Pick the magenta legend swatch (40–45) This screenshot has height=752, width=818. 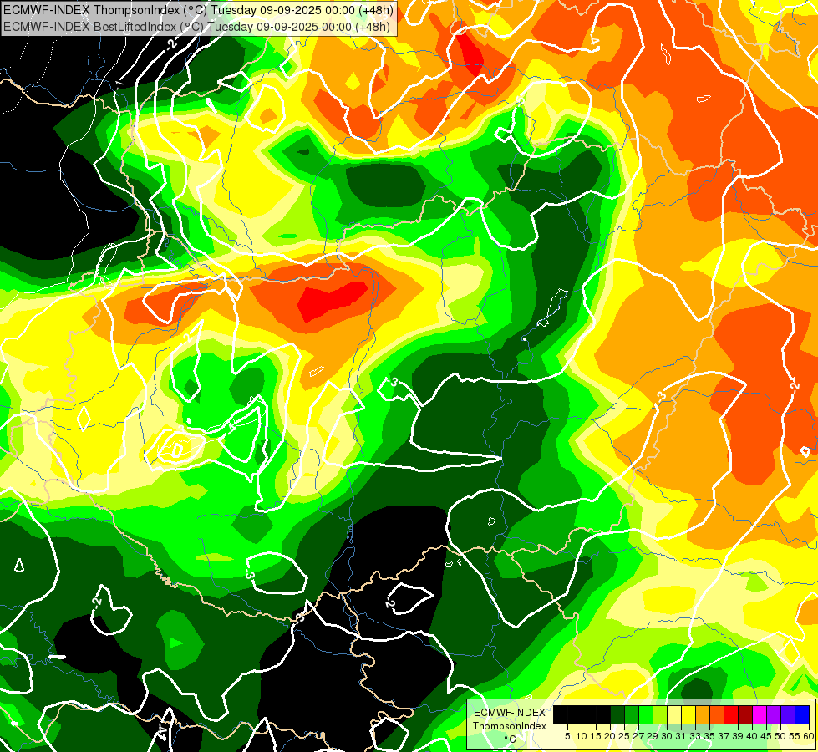[x=760, y=715]
